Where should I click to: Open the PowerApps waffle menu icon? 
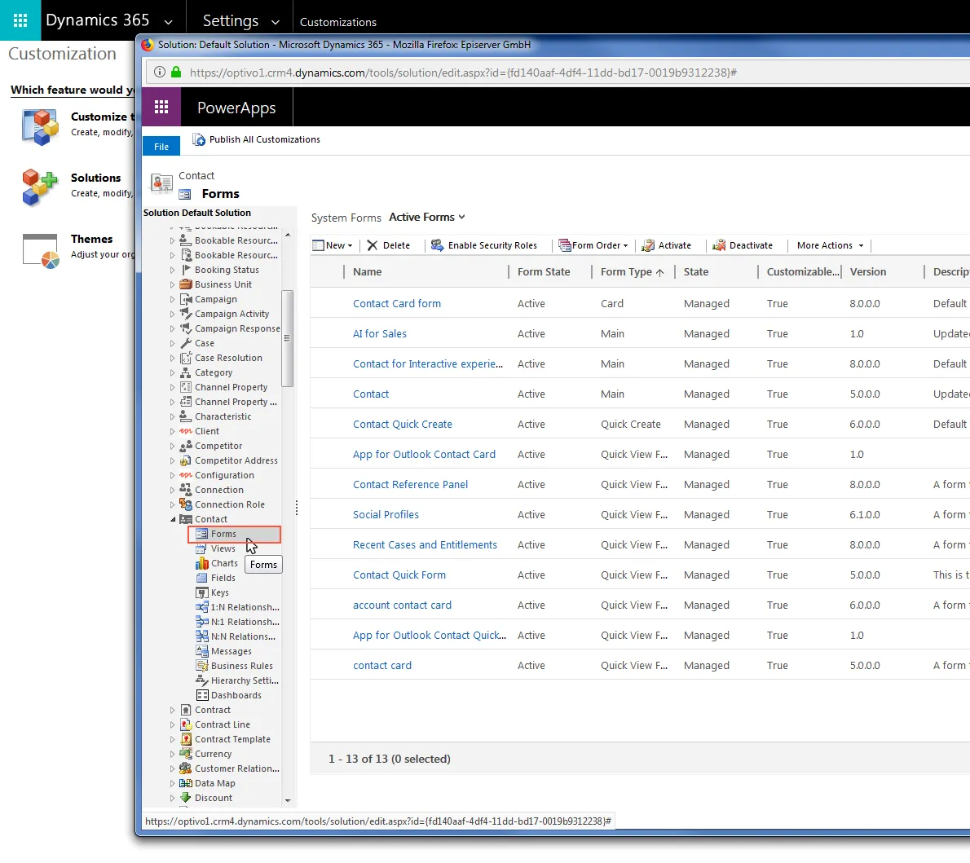tap(161, 107)
